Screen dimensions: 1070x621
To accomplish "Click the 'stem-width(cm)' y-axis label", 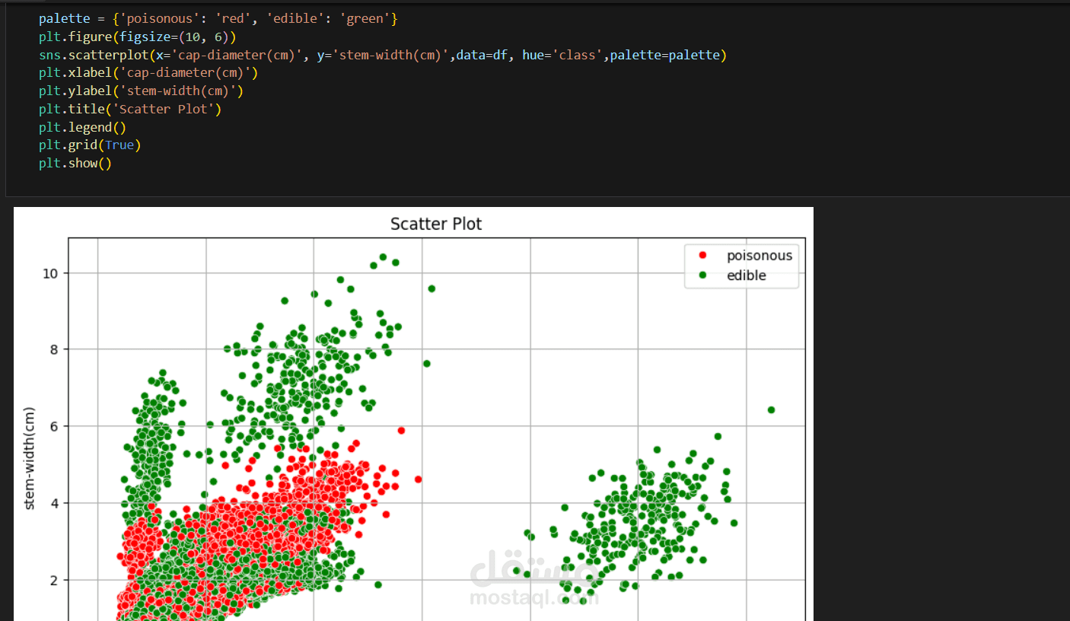I will (30, 459).
